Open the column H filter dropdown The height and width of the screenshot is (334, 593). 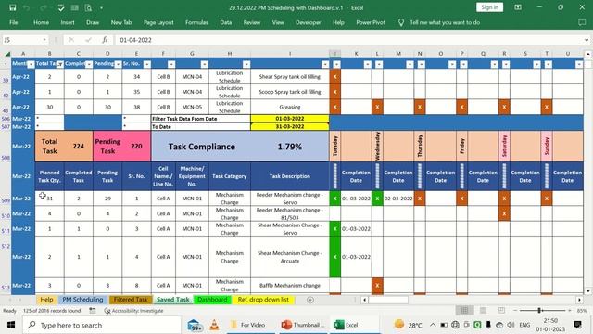pos(246,65)
